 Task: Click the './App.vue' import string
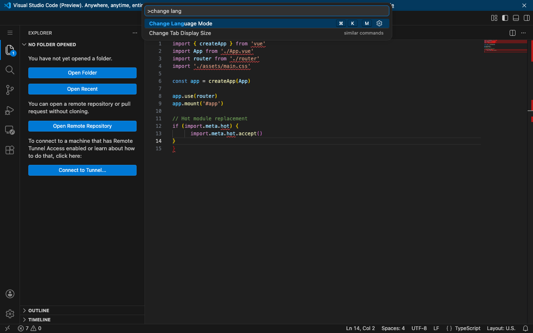pos(237,51)
